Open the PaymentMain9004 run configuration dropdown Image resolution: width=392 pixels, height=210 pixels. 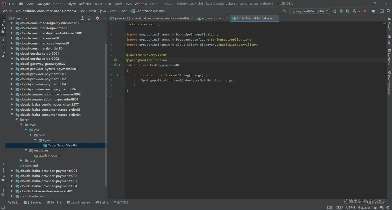pyautogui.click(x=310, y=11)
